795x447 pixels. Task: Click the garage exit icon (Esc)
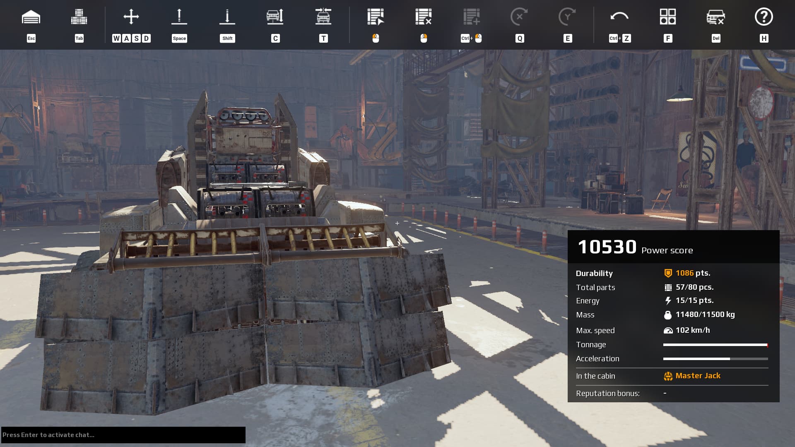coord(31,17)
